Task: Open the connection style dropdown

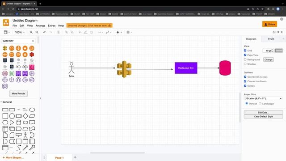Action: [x=100, y=32]
